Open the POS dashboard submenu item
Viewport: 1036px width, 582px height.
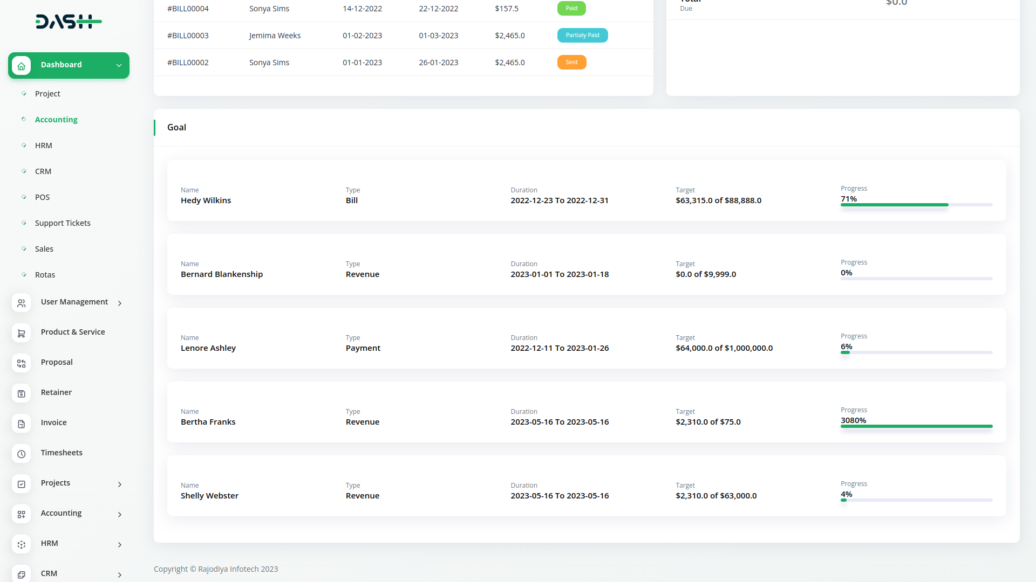42,197
